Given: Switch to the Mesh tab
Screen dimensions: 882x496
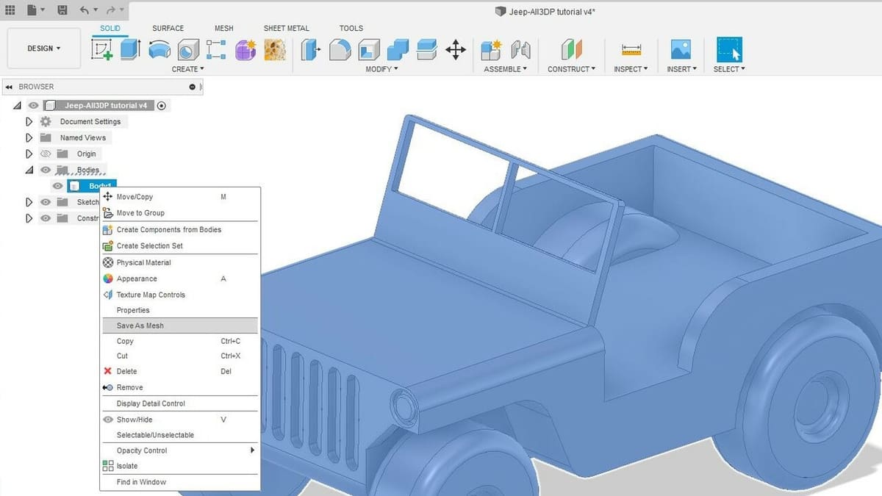Looking at the screenshot, I should pyautogui.click(x=223, y=29).
